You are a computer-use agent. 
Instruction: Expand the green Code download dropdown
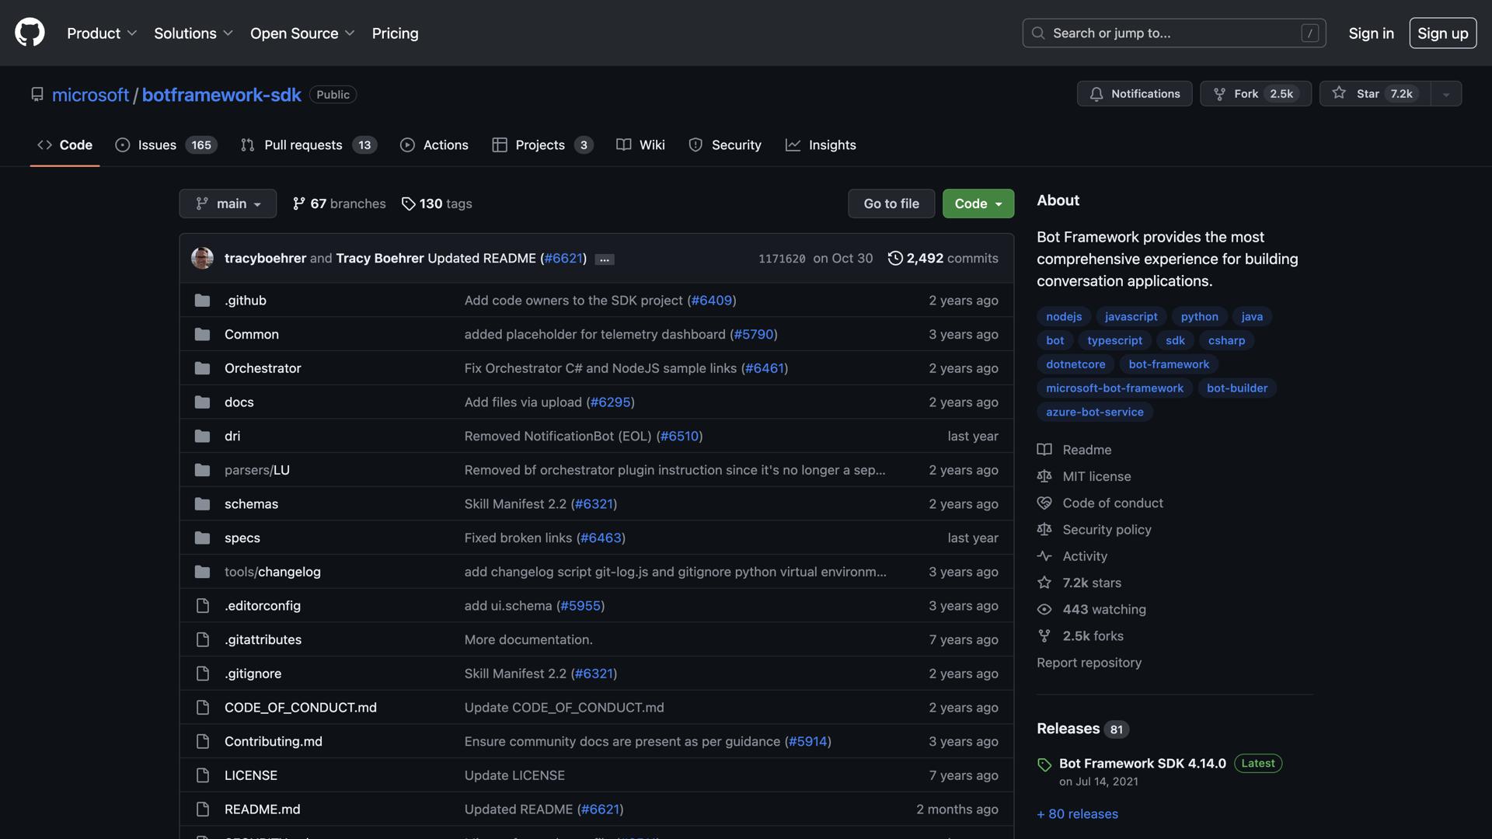pos(978,204)
